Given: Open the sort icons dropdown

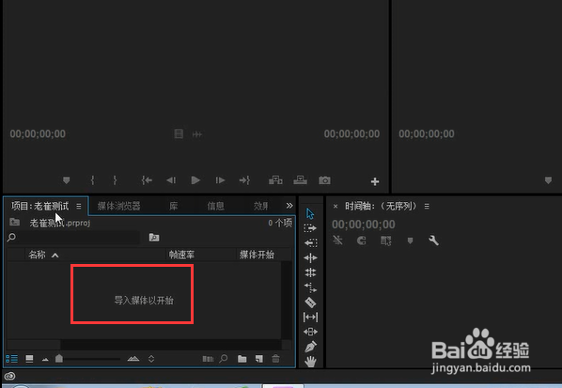Looking at the screenshot, I should click(151, 359).
